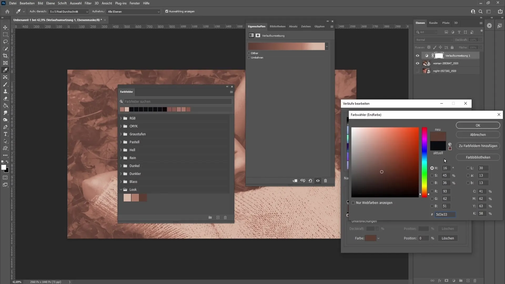Open the Aufnehm. Alle Ebenen dropdown
Screen dimensions: 505x284
point(133,12)
